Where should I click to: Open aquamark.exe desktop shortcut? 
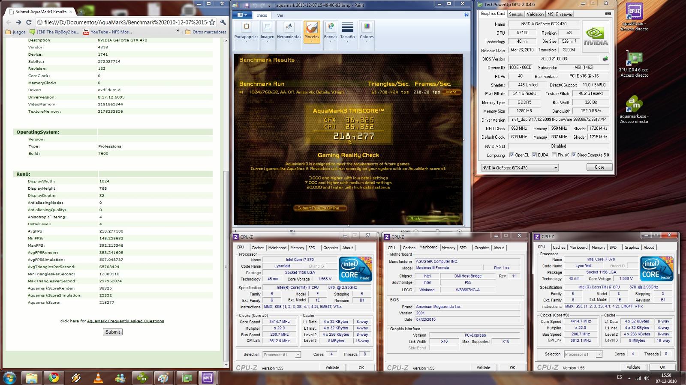tap(634, 110)
